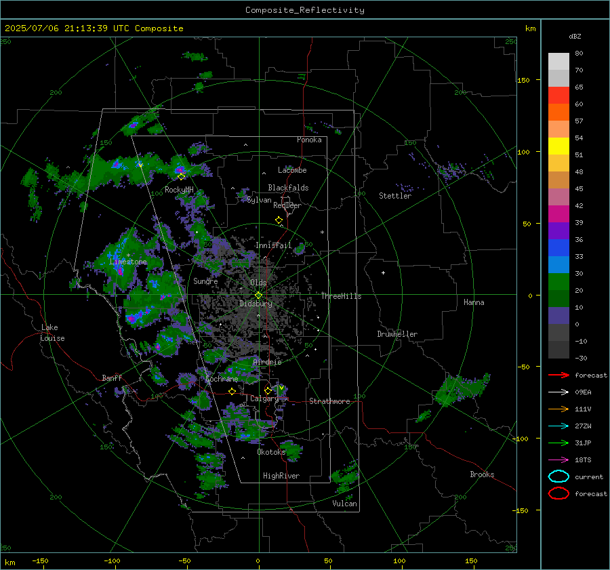This screenshot has height=570, width=610.
Task: Click the Ponoka city label
Action: [x=309, y=140]
